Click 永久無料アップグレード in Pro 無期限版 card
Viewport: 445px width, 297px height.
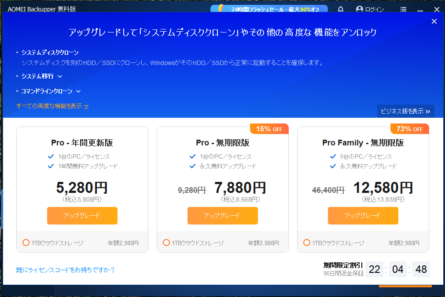click(228, 166)
